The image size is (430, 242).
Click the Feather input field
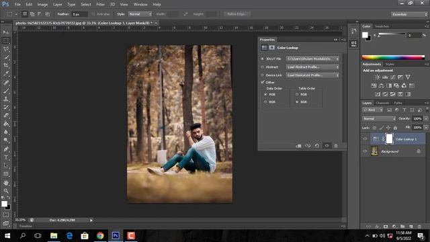(79, 14)
